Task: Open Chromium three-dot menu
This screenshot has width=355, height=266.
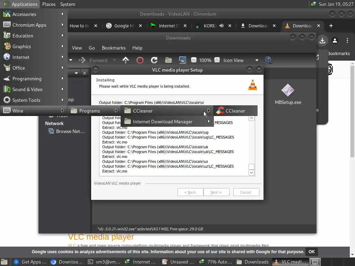Action: coord(347,41)
